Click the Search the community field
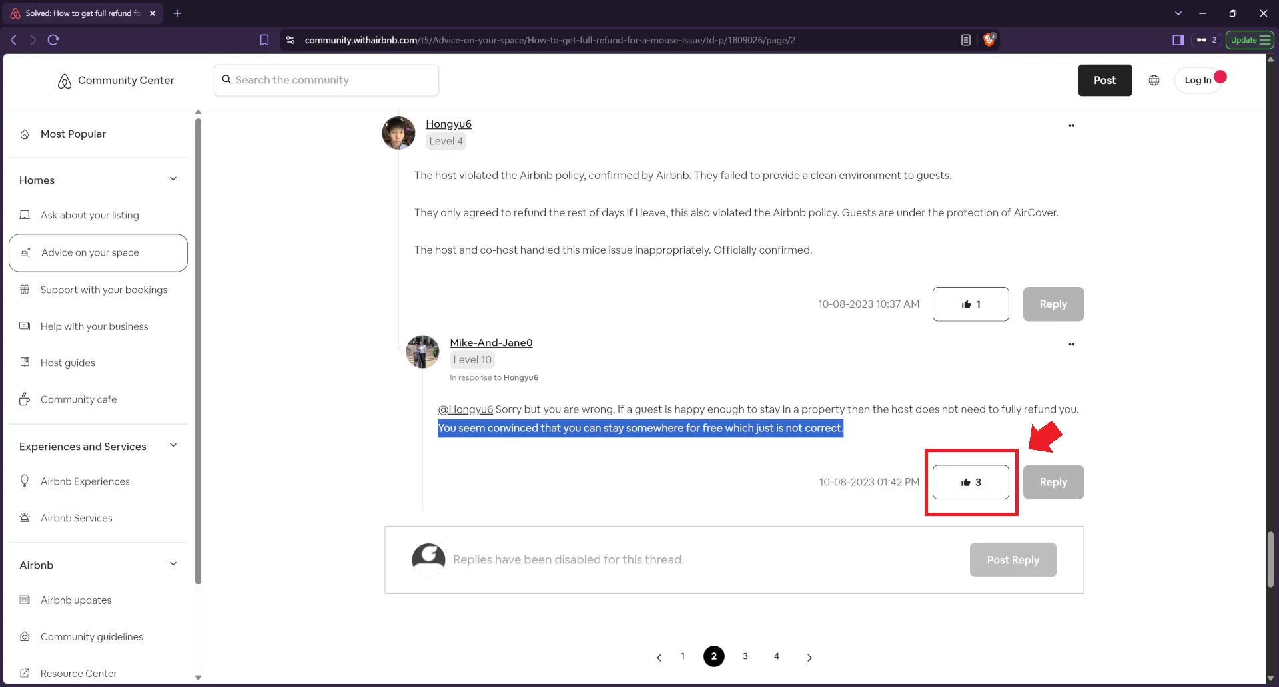1279x687 pixels. click(x=326, y=80)
